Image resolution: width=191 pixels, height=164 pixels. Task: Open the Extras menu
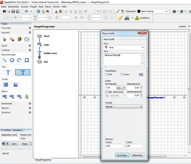tap(48, 6)
